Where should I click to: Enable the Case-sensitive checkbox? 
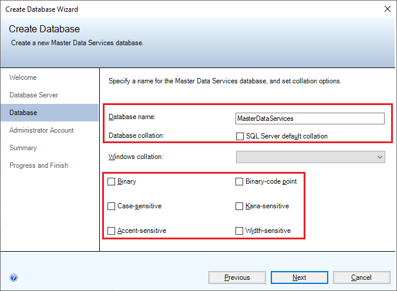112,207
